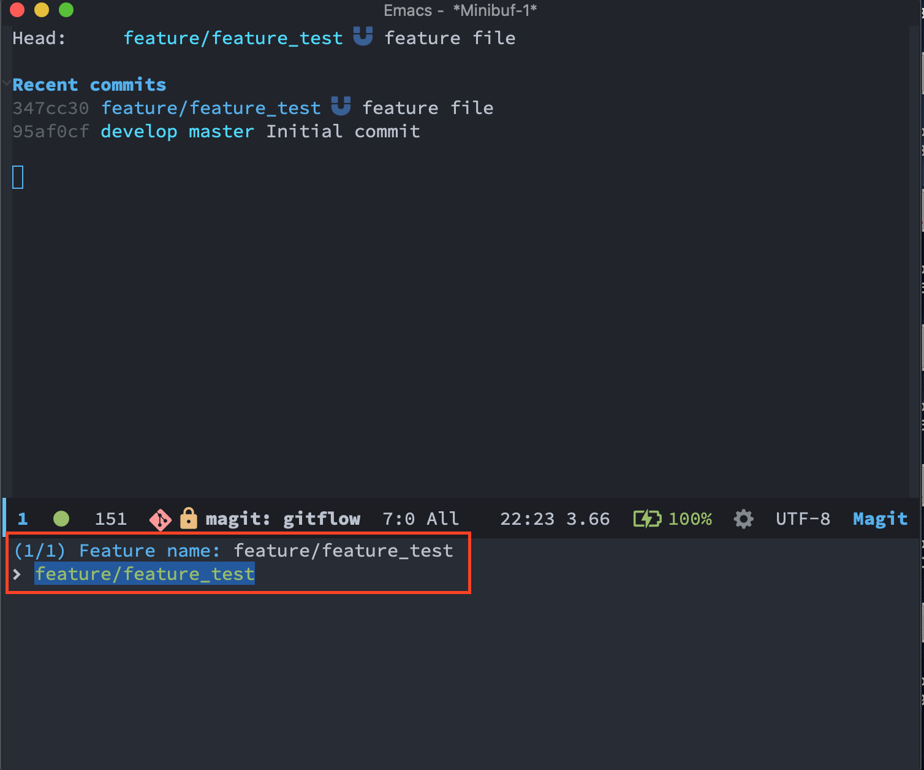Click the Recent commits heading
The width and height of the screenshot is (924, 770).
89,85
